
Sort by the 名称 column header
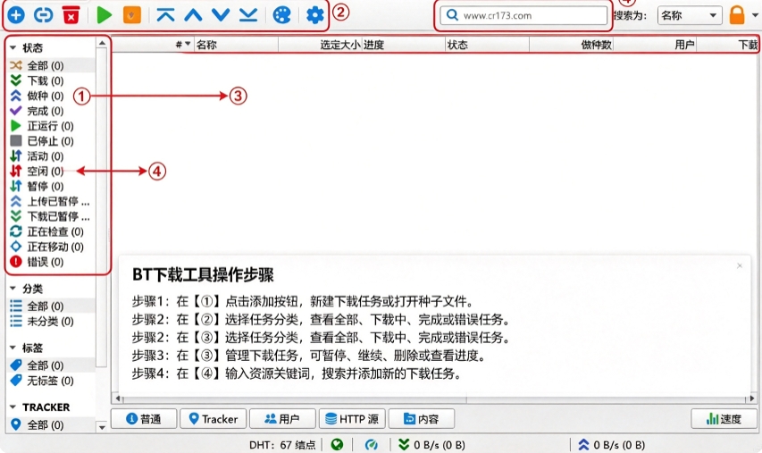236,45
